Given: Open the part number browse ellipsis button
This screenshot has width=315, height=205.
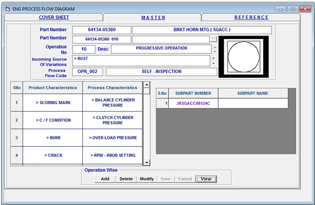Looking at the screenshot, I should tap(214, 39).
